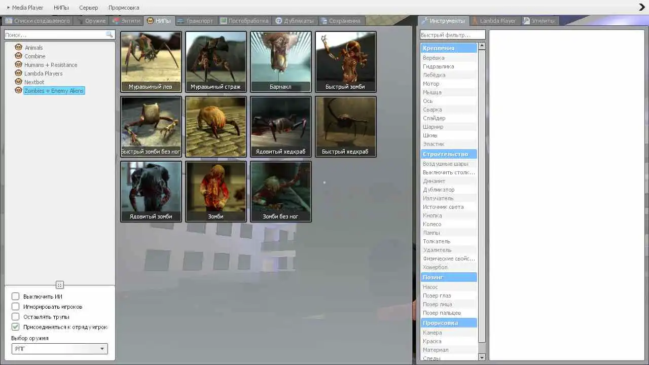The width and height of the screenshot is (649, 365).
Task: Select the Краска tool
Action: [449, 341]
